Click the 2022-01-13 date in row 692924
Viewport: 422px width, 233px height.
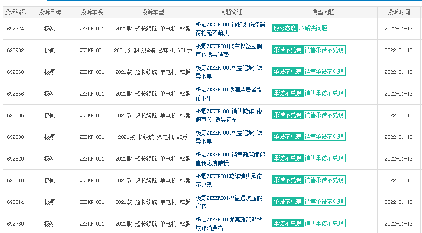pyautogui.click(x=398, y=29)
